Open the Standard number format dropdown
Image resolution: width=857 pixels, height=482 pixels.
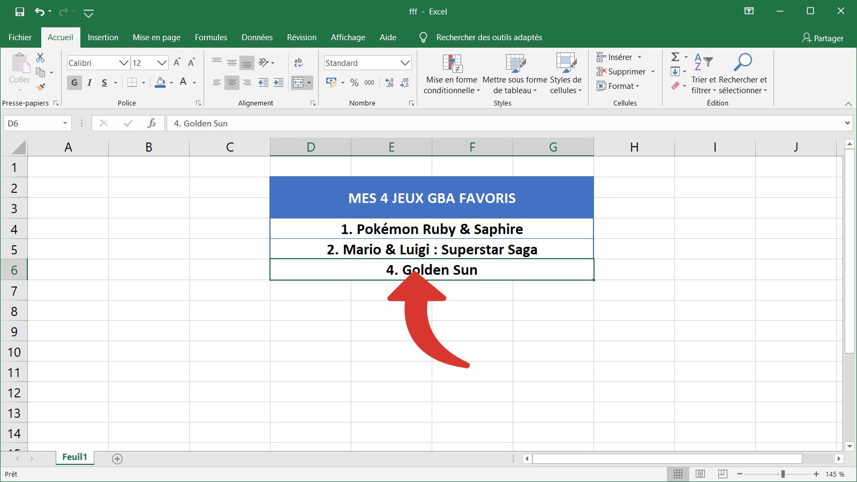tap(404, 63)
